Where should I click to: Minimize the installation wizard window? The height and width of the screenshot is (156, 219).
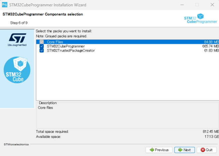coord(181,5)
